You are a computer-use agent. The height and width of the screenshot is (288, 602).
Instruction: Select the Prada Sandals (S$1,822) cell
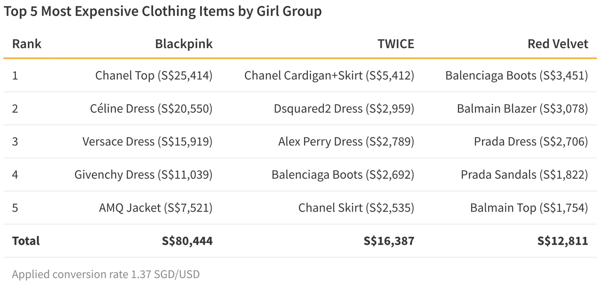click(524, 175)
